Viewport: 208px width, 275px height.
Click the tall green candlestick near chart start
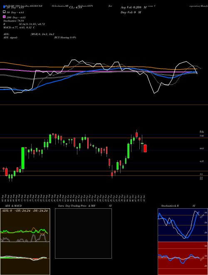[23, 158]
